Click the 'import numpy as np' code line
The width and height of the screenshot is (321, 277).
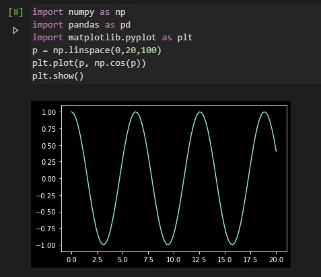[79, 12]
